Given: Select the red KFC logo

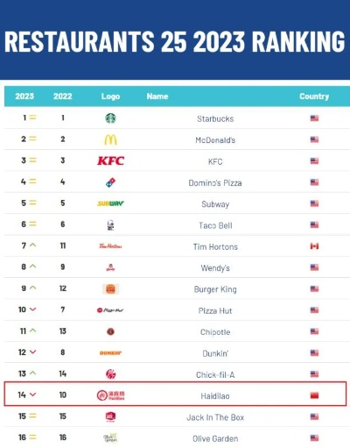Looking at the screenshot, I should 111,160.
